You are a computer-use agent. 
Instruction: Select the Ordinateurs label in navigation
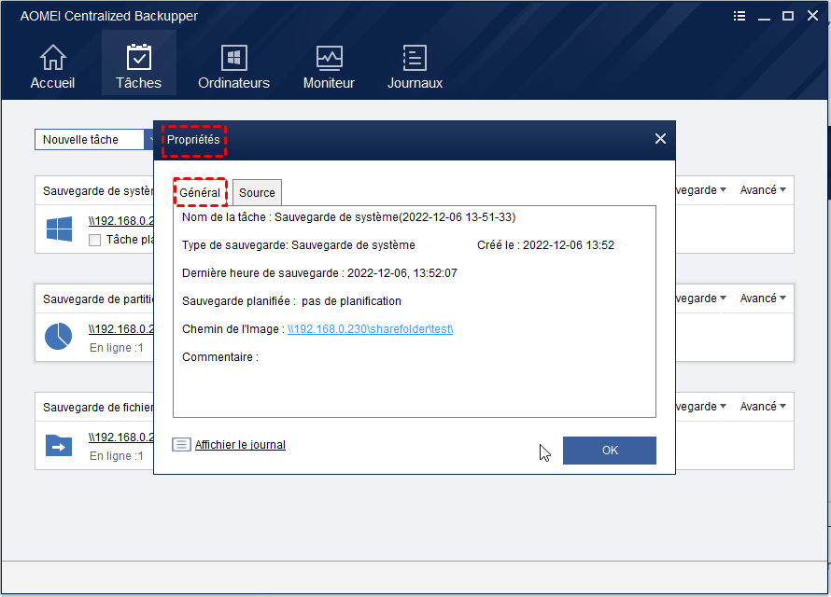click(233, 83)
